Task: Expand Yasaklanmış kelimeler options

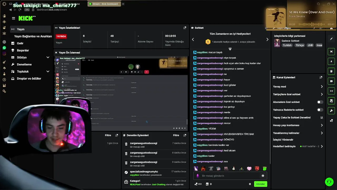Action: click(x=321, y=133)
